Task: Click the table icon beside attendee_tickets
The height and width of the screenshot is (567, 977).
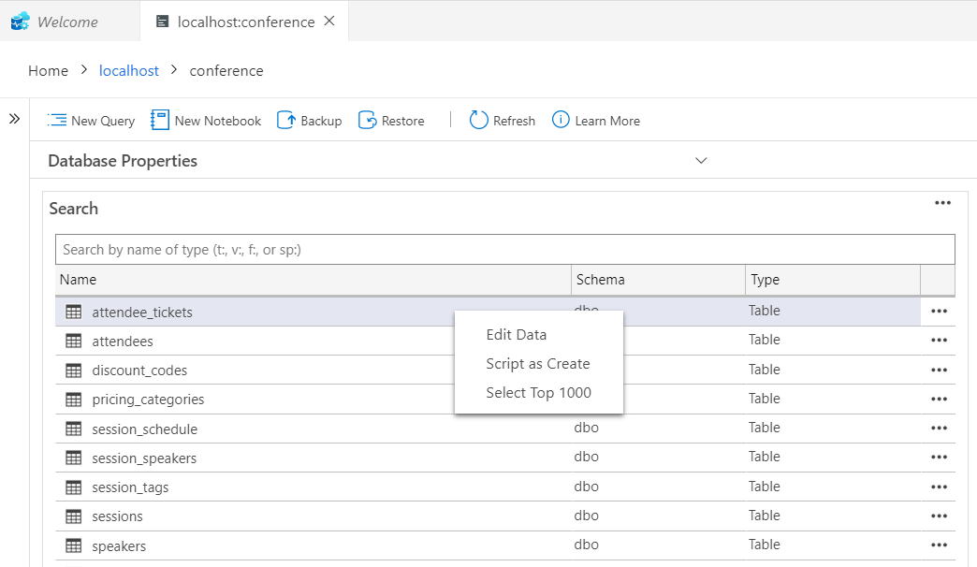Action: [x=74, y=312]
